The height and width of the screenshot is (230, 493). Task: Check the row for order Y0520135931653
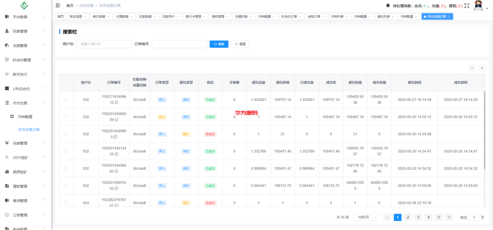click(x=65, y=186)
